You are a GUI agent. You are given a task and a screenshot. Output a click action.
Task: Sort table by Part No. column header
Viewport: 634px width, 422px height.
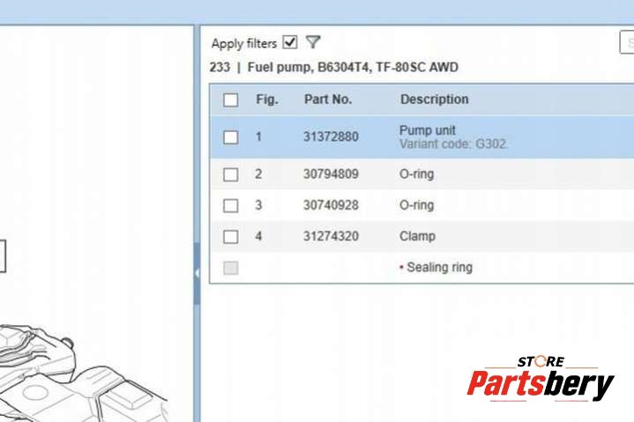(330, 100)
